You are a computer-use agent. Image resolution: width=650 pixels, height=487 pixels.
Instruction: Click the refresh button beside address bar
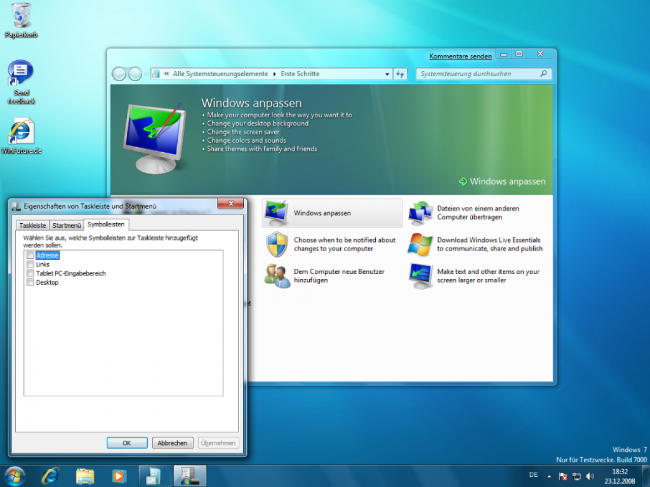click(400, 74)
